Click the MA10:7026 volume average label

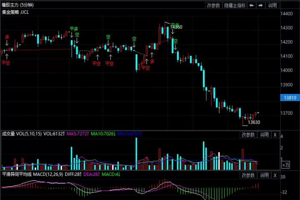[x=103, y=134]
